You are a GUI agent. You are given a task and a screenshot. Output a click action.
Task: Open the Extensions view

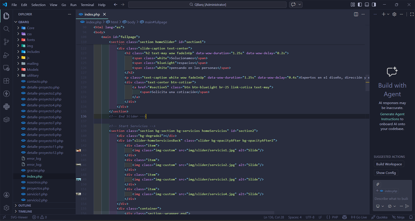tap(6, 81)
